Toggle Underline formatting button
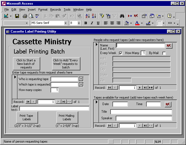 [98, 23]
